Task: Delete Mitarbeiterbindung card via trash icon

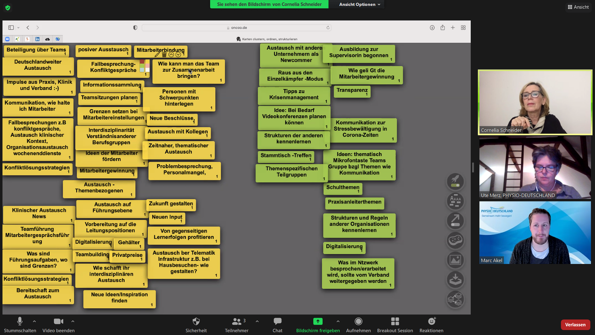Action: [x=164, y=55]
